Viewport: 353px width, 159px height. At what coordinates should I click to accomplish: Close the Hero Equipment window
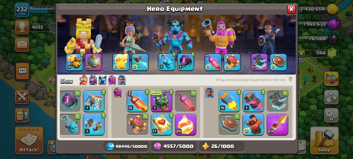point(291,9)
